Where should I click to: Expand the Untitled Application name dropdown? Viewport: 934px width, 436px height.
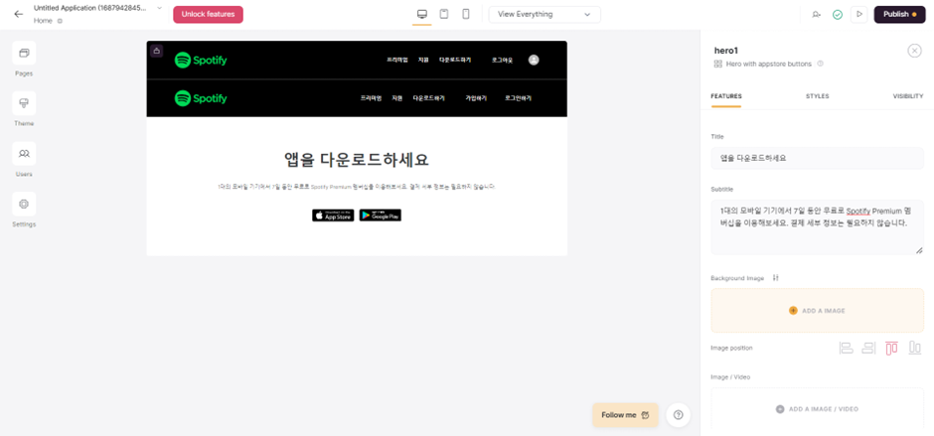click(159, 8)
